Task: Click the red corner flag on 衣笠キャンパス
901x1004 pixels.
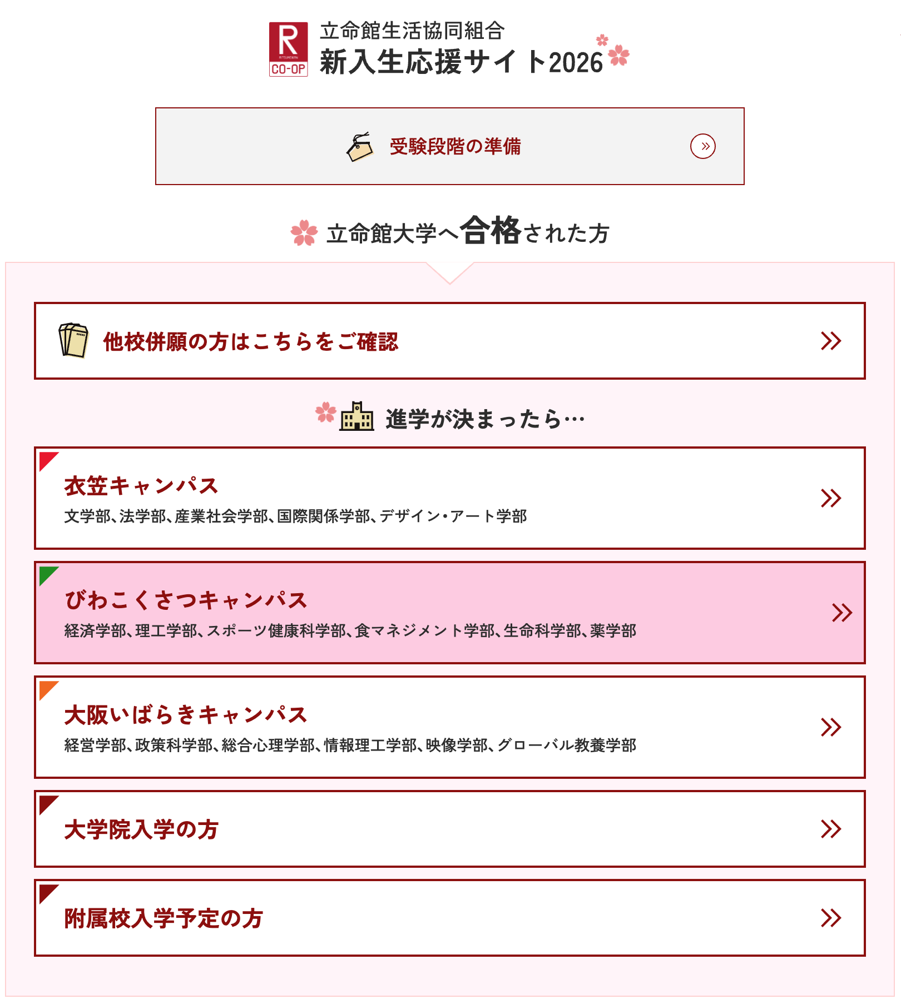Action: coord(47,460)
